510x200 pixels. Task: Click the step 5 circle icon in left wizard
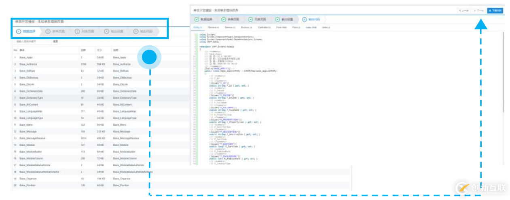136,31
